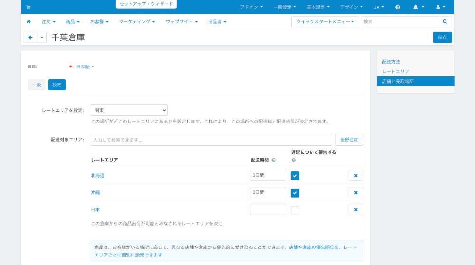475x265 pixels.
Task: Open the セットアップ・ウィザード button
Action: pos(146,4)
